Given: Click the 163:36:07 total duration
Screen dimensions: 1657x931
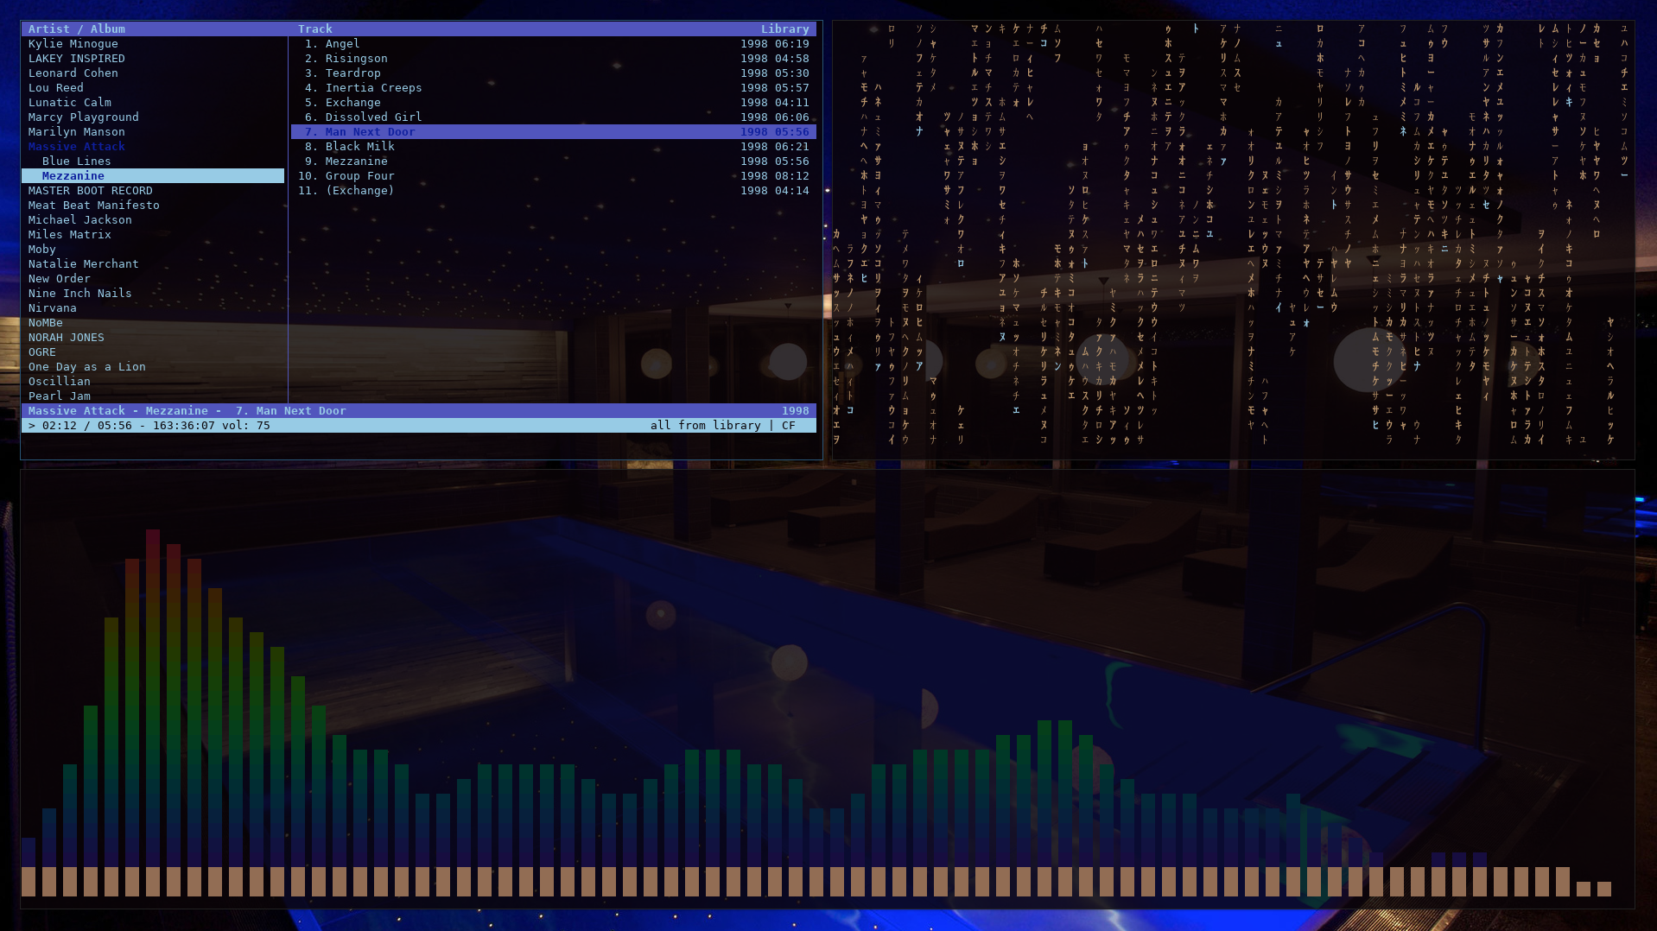Looking at the screenshot, I should pos(183,426).
